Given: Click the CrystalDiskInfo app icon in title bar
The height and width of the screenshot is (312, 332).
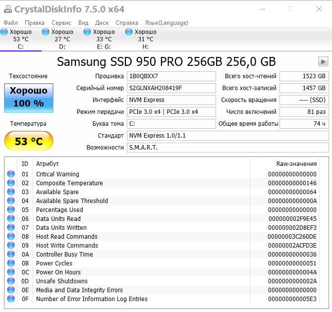Looking at the screenshot, I should point(7,9).
